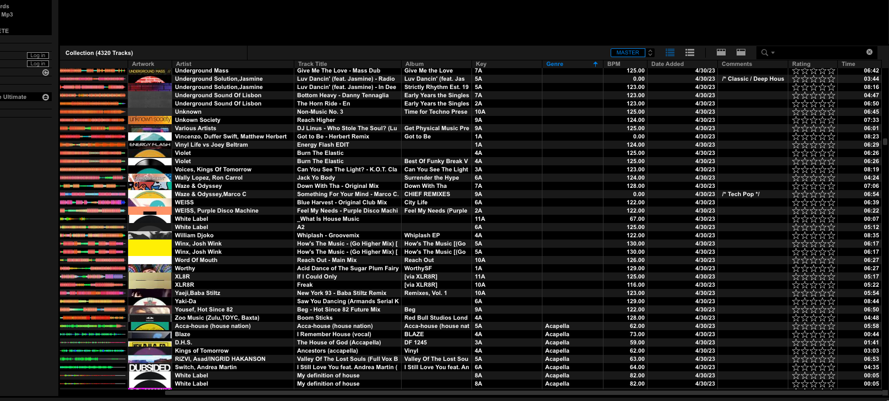
Task: Click the circular refresh icon in the sidebar
Action: pyautogui.click(x=46, y=73)
